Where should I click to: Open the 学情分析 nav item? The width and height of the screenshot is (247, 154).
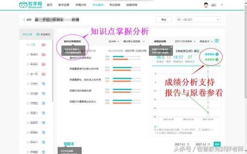click(x=81, y=5)
